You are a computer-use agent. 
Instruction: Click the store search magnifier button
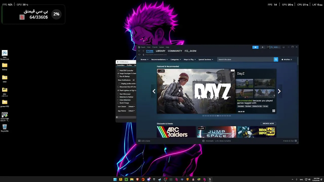coord(276,59)
